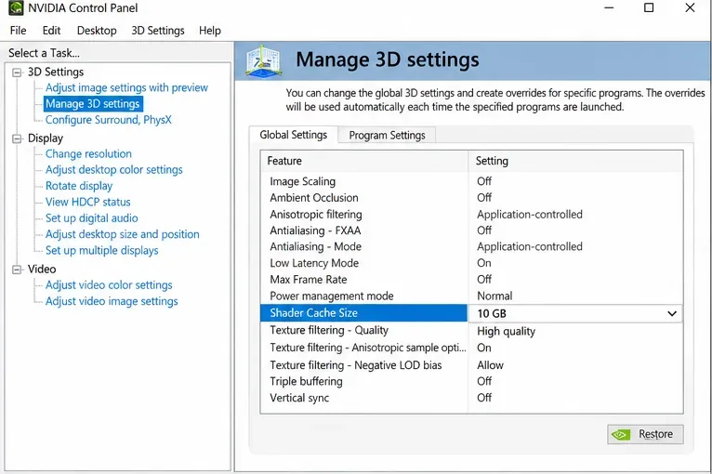Select the Triple buffering row

pyautogui.click(x=471, y=381)
